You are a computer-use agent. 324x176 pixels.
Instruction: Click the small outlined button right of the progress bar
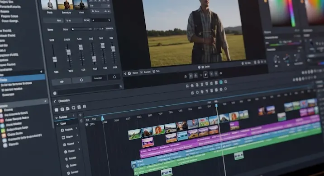pyautogui.click(x=110, y=28)
